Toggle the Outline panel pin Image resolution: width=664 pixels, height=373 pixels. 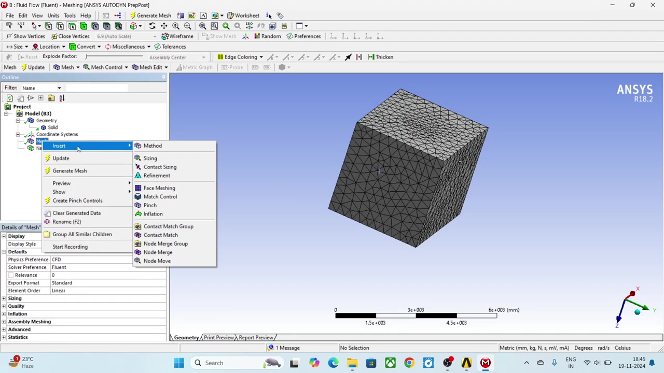(163, 77)
